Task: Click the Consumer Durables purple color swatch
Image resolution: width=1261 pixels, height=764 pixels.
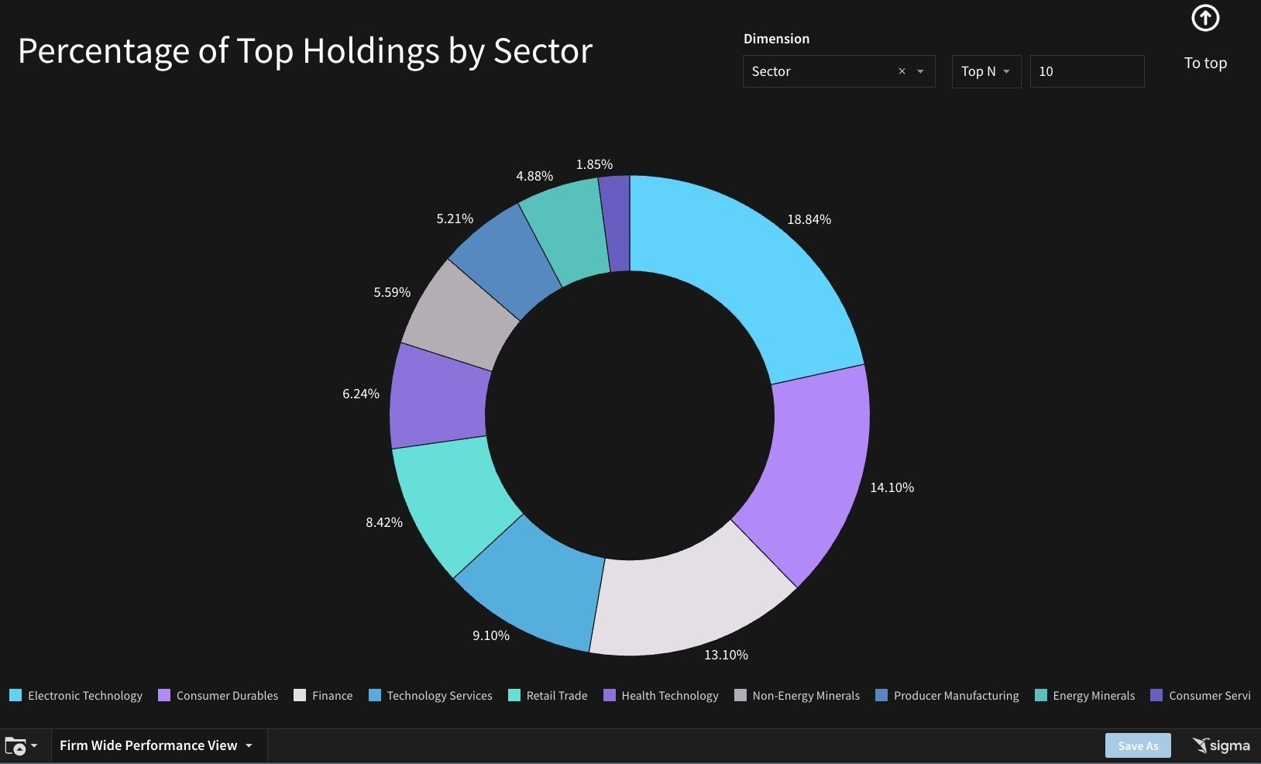Action: click(163, 695)
